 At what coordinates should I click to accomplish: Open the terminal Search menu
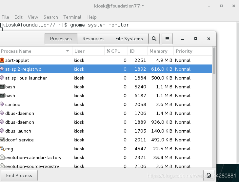click(51, 17)
